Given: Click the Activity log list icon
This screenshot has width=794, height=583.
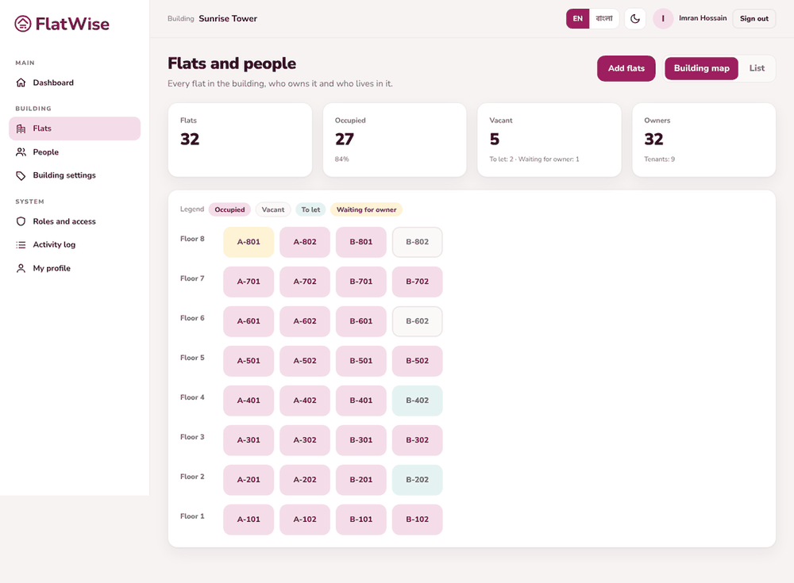Looking at the screenshot, I should click(x=21, y=244).
